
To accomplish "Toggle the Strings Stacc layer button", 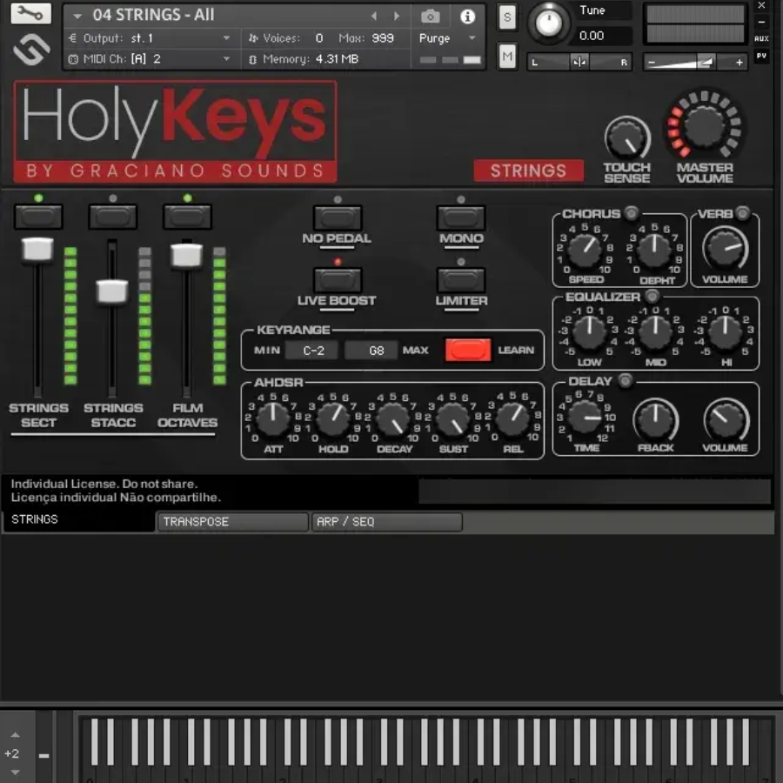I will pyautogui.click(x=113, y=217).
